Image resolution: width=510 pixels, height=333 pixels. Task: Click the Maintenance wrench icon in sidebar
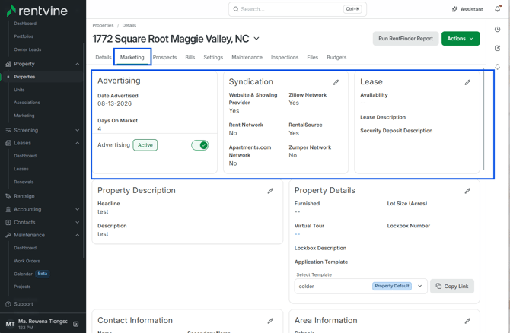tap(8, 235)
